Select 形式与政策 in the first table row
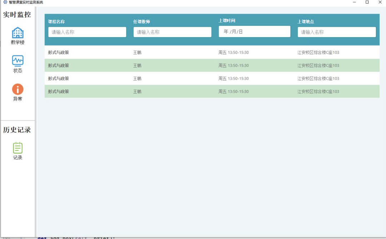Screen dimensions: 386x239 (58, 53)
